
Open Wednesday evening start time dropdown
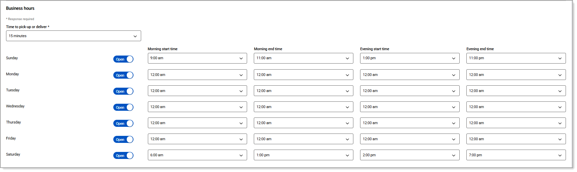[410, 107]
